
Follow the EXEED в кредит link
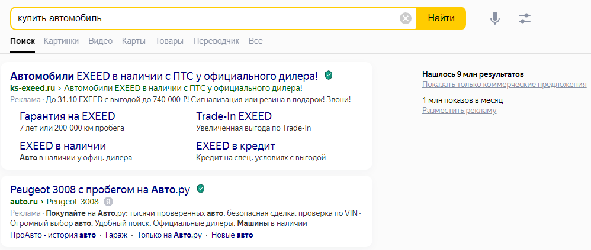click(x=236, y=146)
